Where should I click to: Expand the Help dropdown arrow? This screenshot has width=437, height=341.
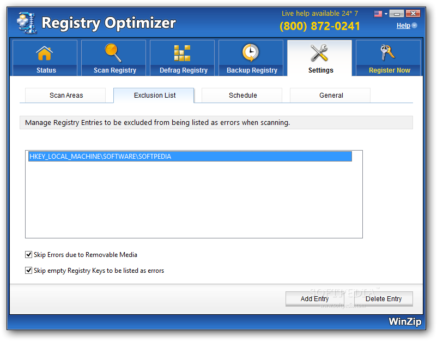[x=415, y=26]
